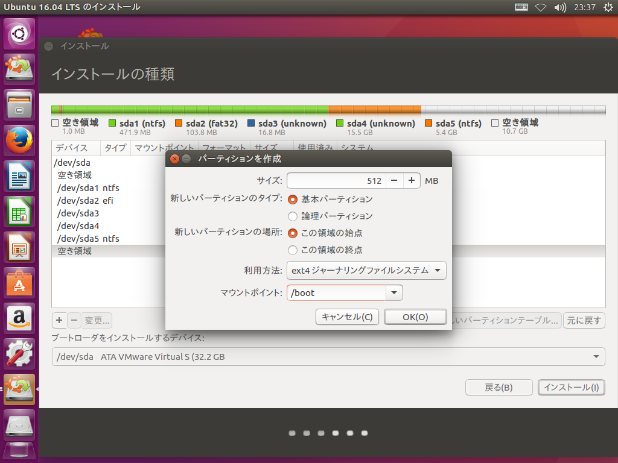Open the keyboard layout indicator
Screen dimensions: 618x463
click(521, 7)
